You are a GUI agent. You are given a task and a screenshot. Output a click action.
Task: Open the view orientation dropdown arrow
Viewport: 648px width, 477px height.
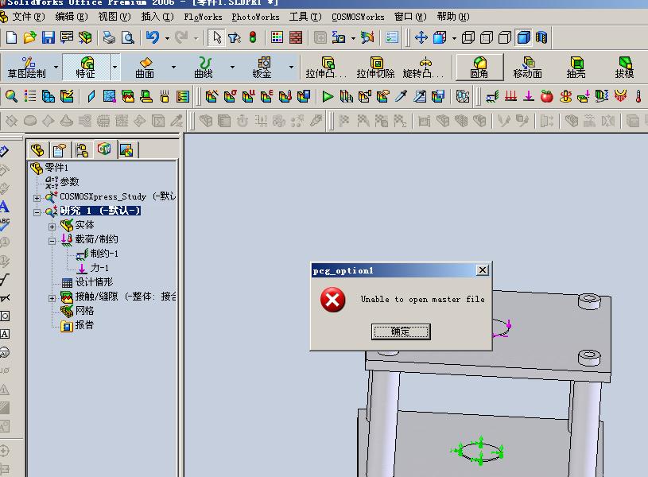click(454, 38)
